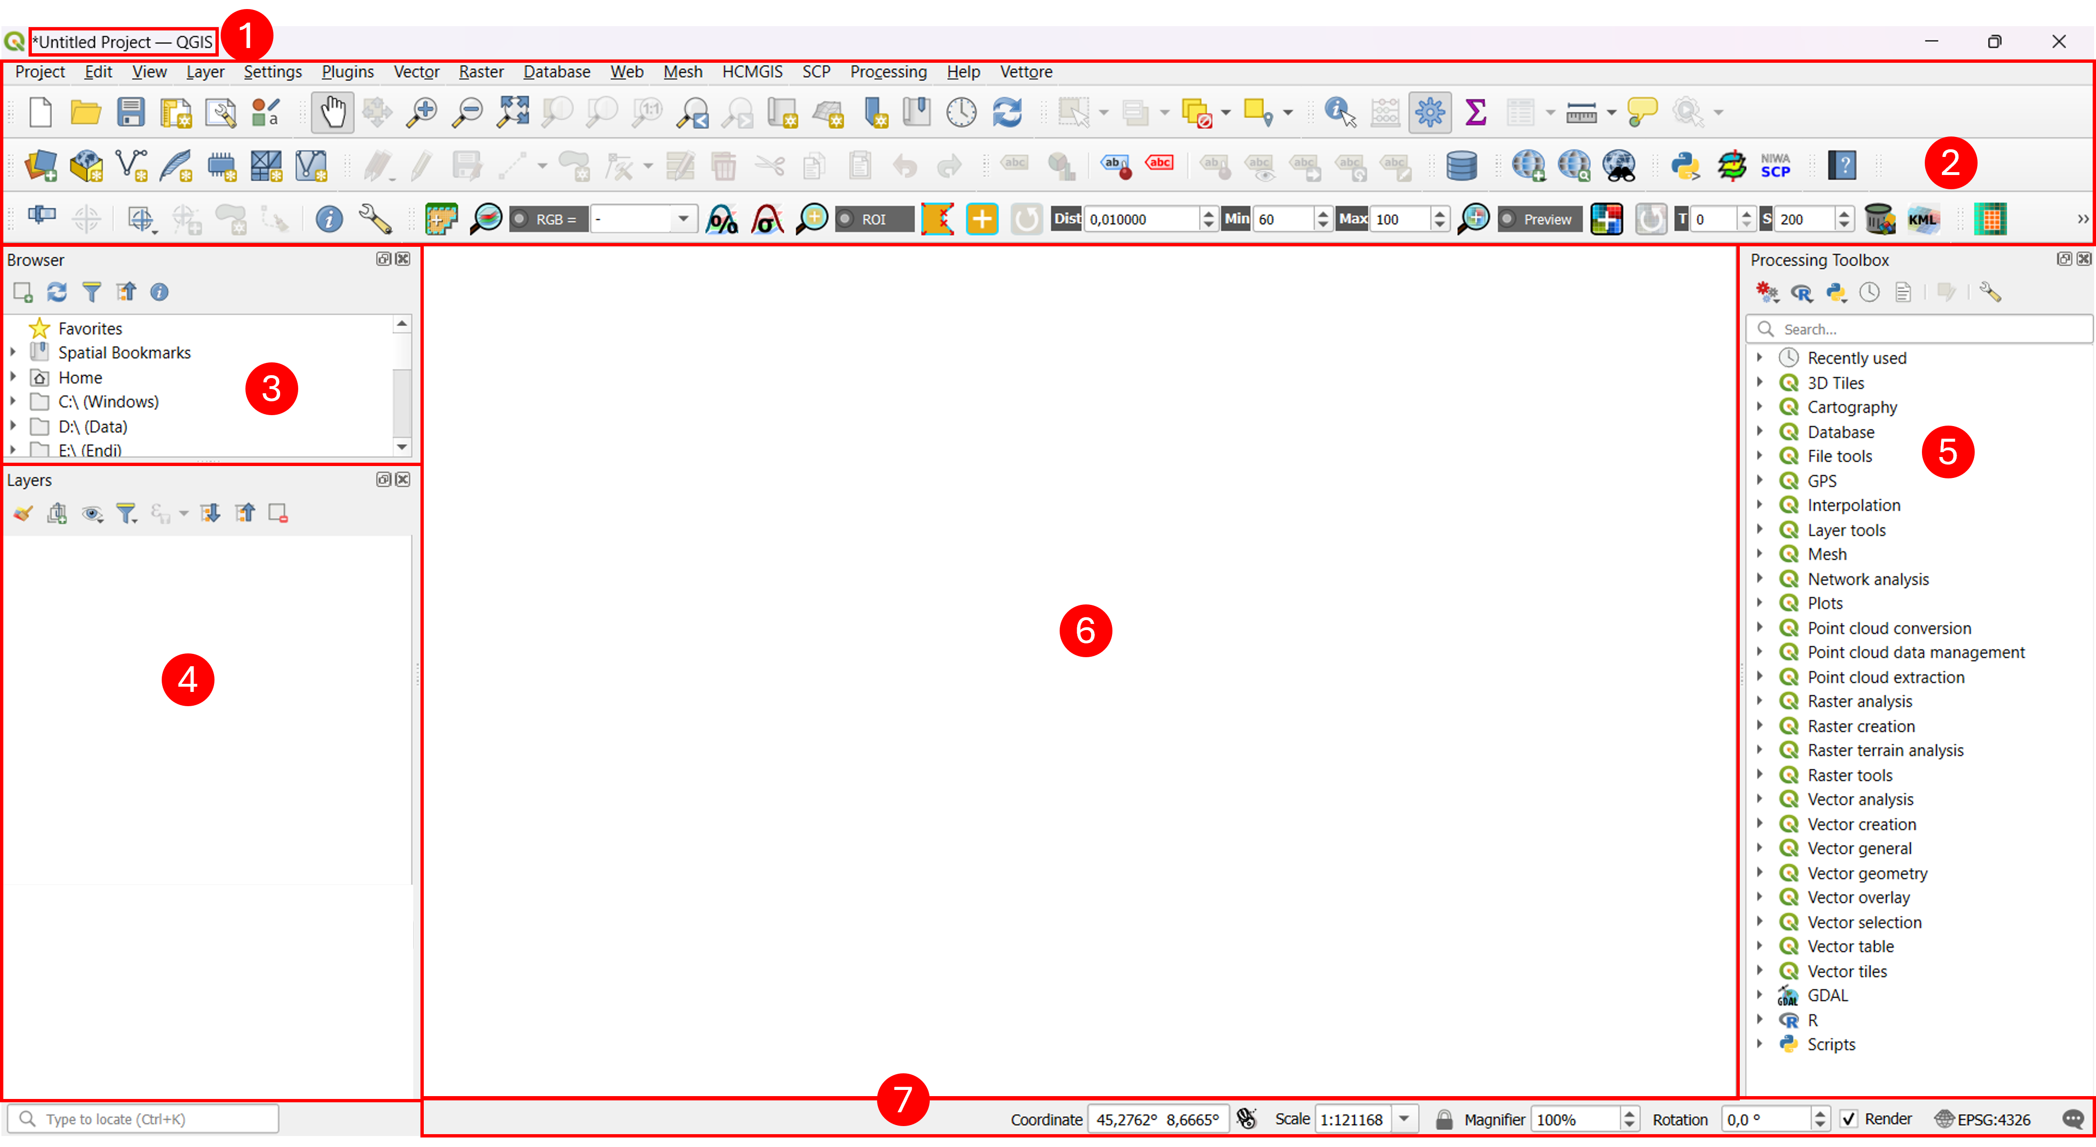This screenshot has width=2096, height=1147.
Task: Open the Scale dropdown list
Action: pyautogui.click(x=1404, y=1119)
